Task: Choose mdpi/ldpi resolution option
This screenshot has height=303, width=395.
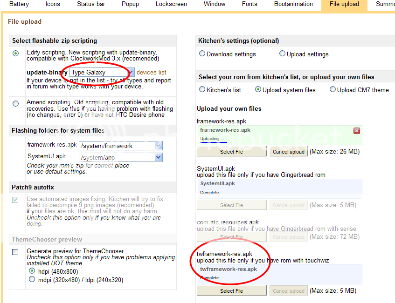Action: click(x=32, y=280)
